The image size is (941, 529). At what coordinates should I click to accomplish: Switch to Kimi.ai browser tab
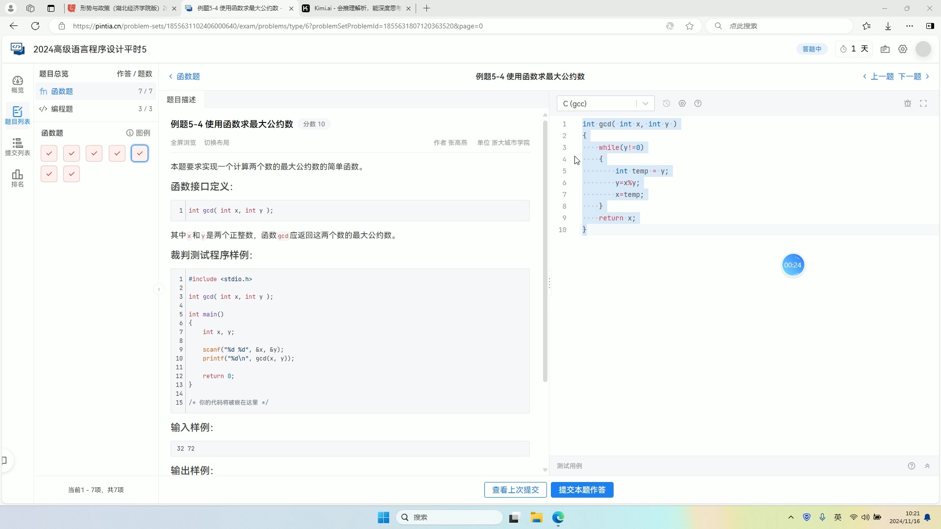pyautogui.click(x=357, y=8)
